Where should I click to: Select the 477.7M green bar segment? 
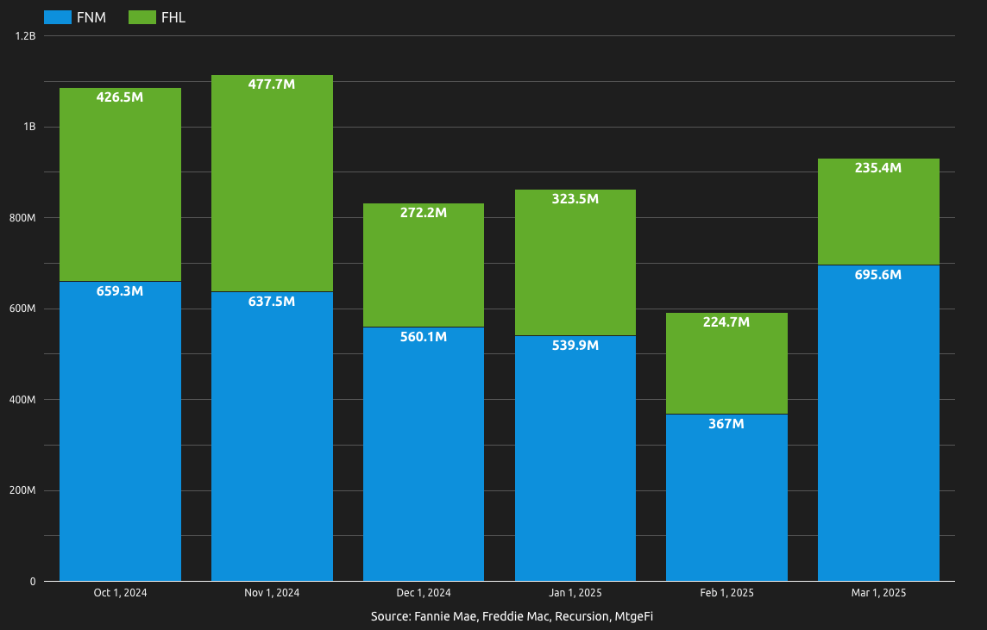[x=272, y=183]
